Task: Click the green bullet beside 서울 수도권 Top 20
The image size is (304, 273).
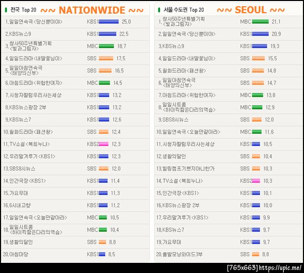Action: 159,10
